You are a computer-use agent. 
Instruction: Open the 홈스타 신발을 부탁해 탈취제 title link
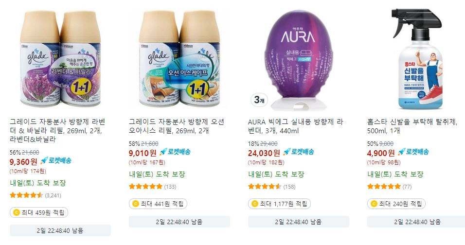[x=412, y=126]
